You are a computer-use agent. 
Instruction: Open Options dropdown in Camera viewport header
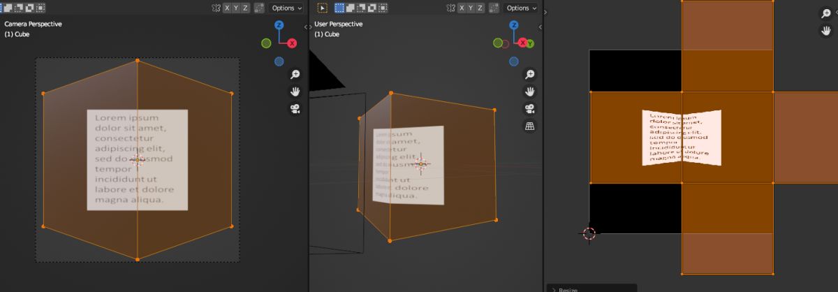tap(286, 8)
